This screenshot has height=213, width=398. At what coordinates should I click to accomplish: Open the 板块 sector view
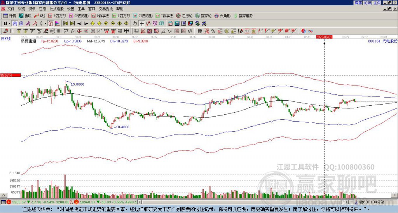pyautogui.click(x=25, y=16)
